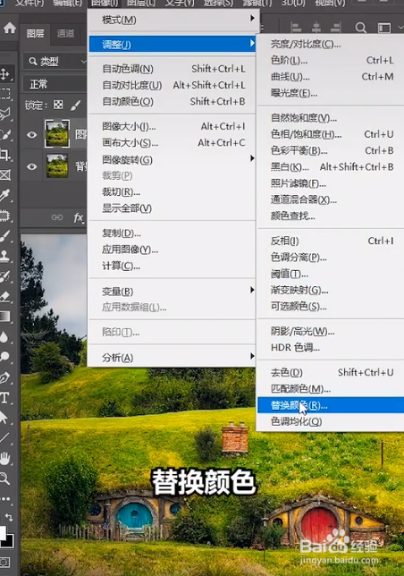
Task: Switch to the 图层 panel tab
Action: coord(35,33)
